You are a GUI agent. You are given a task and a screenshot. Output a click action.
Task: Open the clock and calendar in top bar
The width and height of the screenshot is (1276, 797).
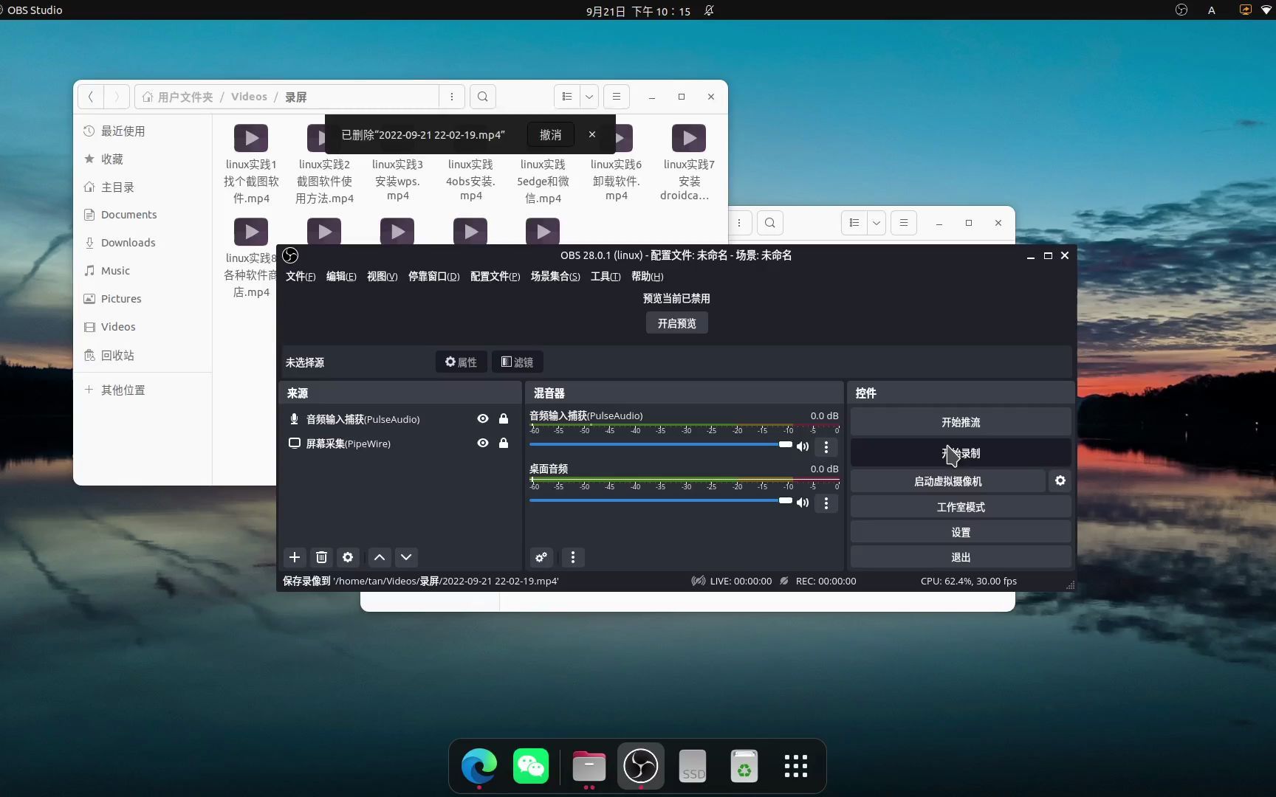click(638, 10)
